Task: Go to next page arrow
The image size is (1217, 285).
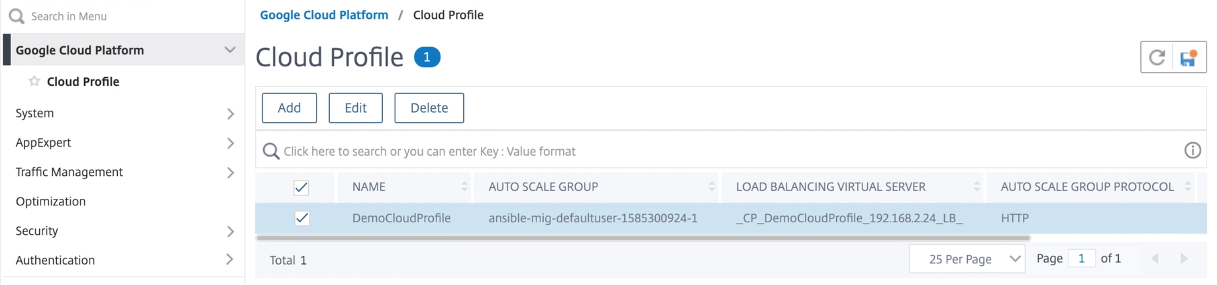Action: 1184,259
